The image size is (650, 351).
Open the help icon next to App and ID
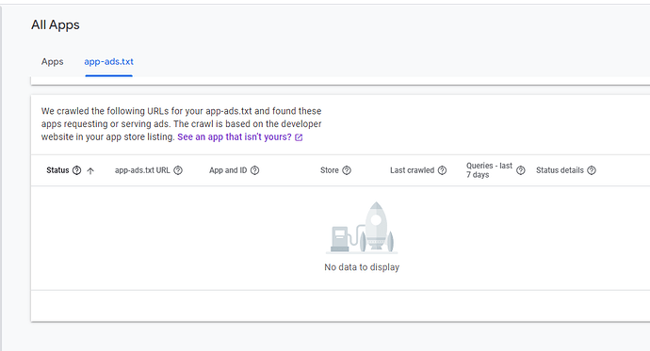tap(255, 170)
